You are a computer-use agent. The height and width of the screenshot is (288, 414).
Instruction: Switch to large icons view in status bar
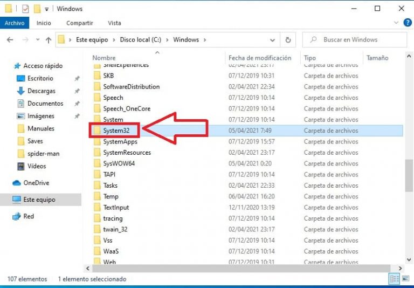pyautogui.click(x=406, y=279)
